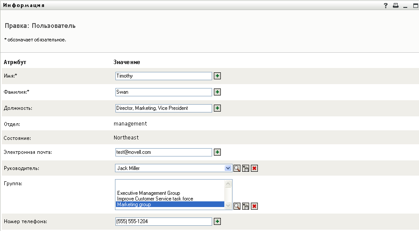Click red delete X for Группа
Viewport: 419px width, 231px height.
(254, 206)
